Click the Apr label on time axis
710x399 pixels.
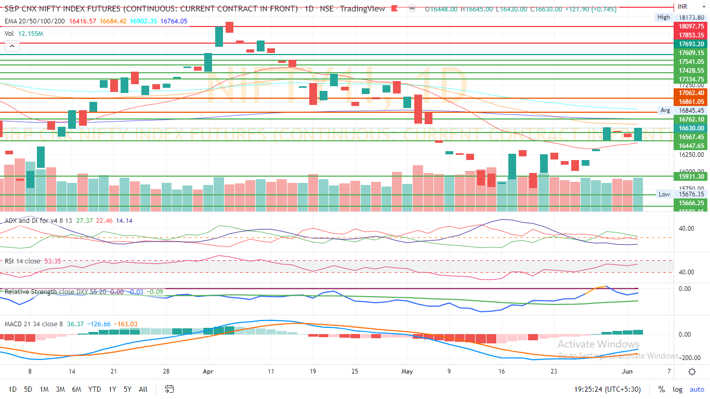[208, 371]
